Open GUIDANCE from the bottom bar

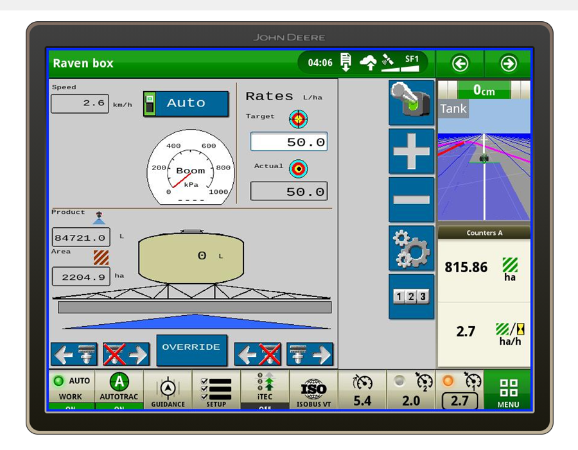(168, 390)
